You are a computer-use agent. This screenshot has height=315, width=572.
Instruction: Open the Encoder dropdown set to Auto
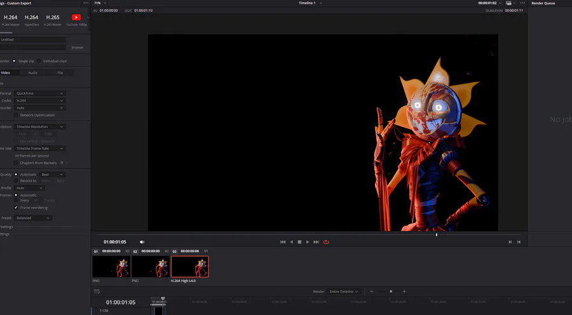click(x=40, y=108)
